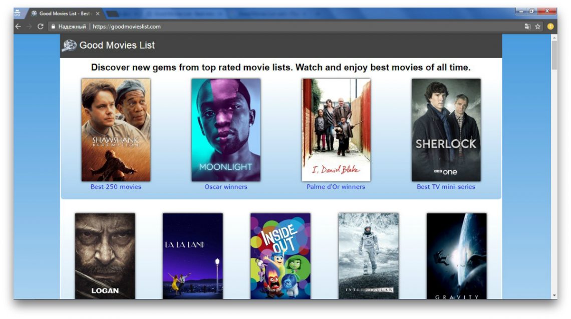The height and width of the screenshot is (319, 571).
Task: Click the Chrome profile icon in the title bar
Action: [17, 14]
